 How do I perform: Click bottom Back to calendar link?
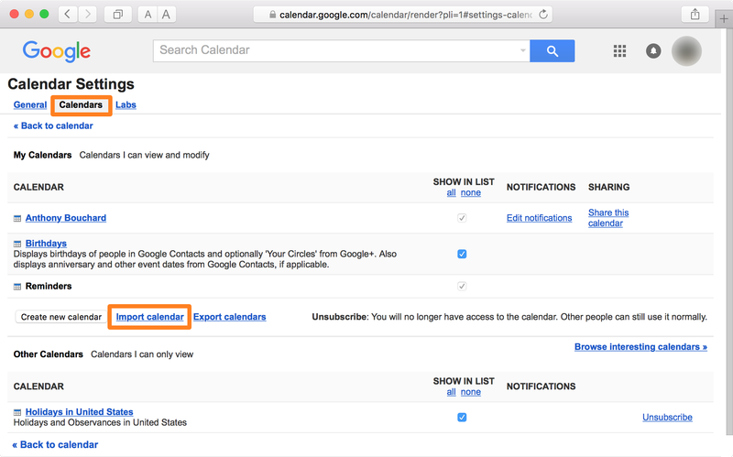point(55,444)
